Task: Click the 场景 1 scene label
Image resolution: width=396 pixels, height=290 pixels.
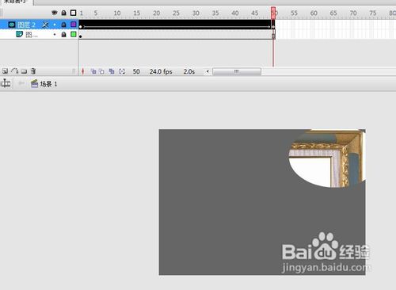Action: [x=48, y=84]
